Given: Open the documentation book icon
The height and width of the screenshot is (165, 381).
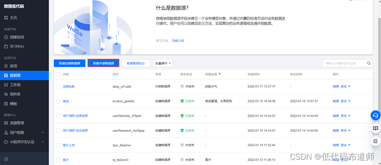Looking at the screenshot, I should coord(375,128).
